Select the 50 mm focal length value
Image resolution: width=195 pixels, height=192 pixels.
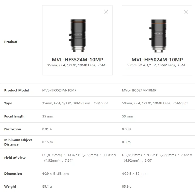tap(128, 116)
